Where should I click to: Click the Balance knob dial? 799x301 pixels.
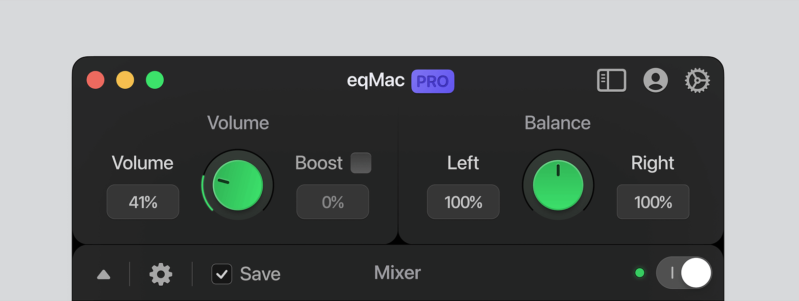[x=558, y=185]
